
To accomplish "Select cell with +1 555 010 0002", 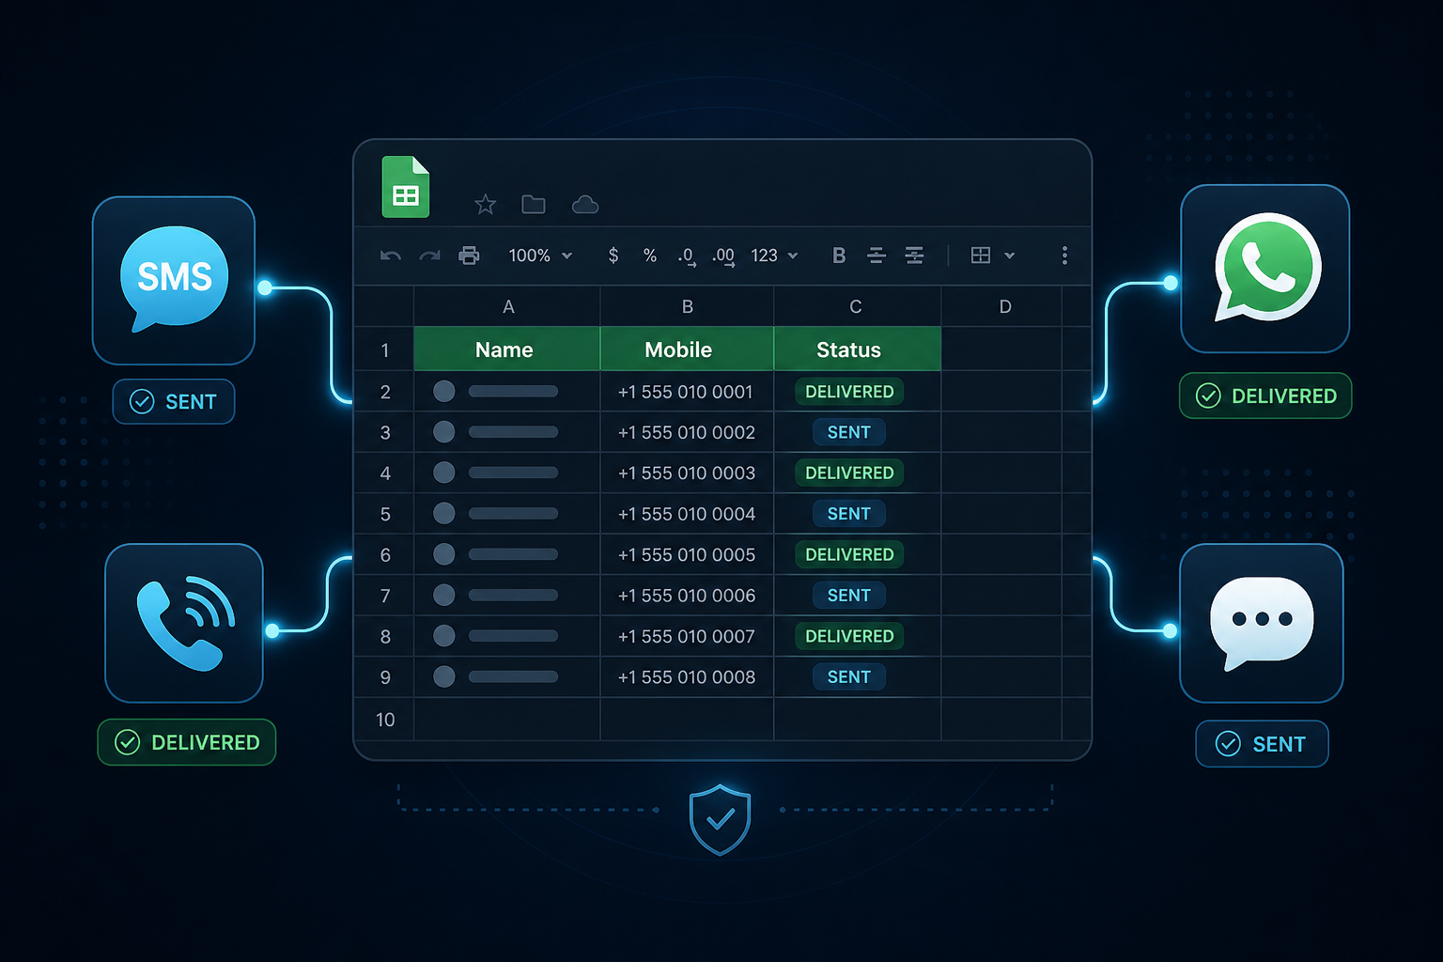I will 687,432.
